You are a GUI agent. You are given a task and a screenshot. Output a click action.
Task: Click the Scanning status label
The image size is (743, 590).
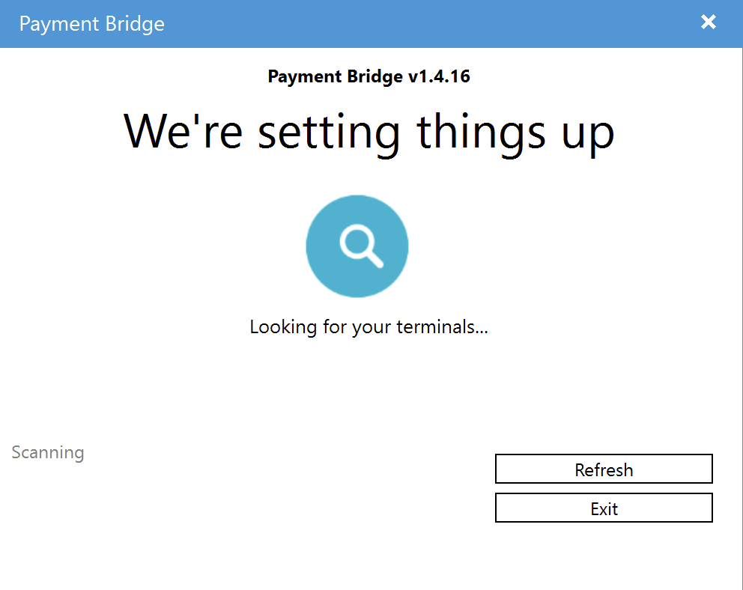48,452
